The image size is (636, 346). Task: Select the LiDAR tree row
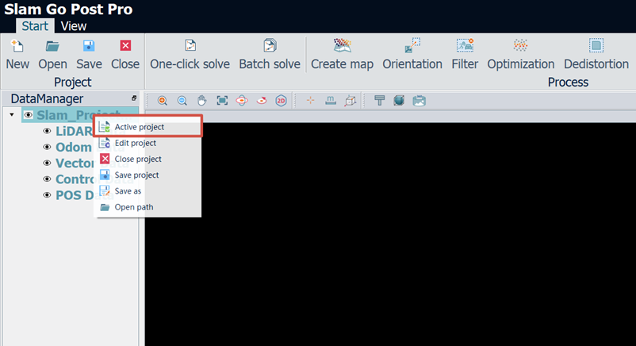[x=75, y=131]
